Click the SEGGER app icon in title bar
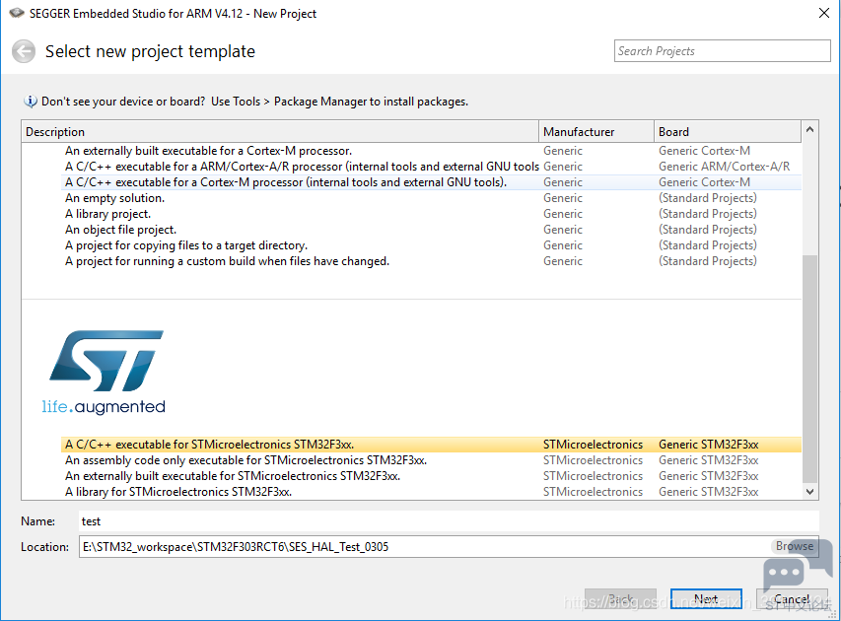This screenshot has height=621, width=841. pos(17,13)
